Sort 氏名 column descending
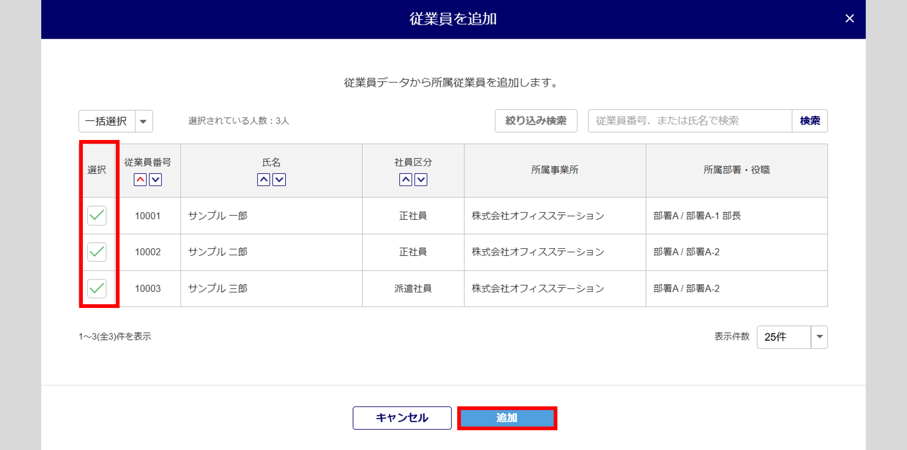Viewport: 907px width, 450px height. tap(279, 180)
